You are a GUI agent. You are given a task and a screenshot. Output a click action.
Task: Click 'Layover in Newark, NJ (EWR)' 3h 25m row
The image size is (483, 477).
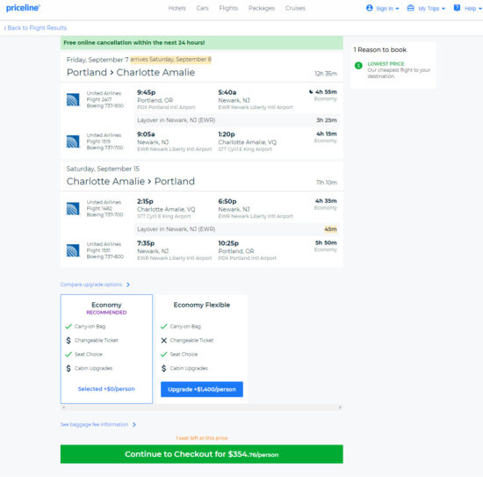pyautogui.click(x=236, y=120)
